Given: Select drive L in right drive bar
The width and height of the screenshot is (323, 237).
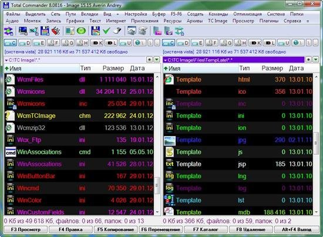Looking at the screenshot, I should pos(270,43).
